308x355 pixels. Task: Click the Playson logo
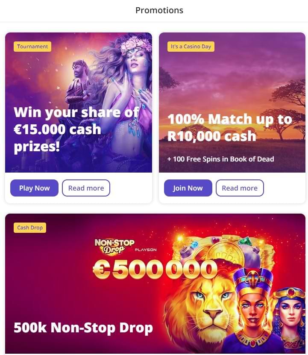click(x=145, y=250)
